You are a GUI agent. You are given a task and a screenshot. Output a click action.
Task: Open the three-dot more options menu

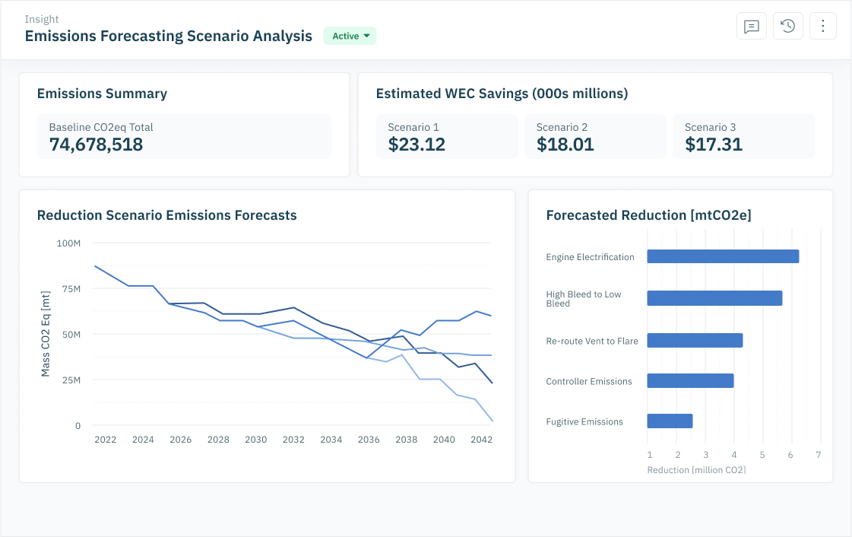pyautogui.click(x=822, y=26)
